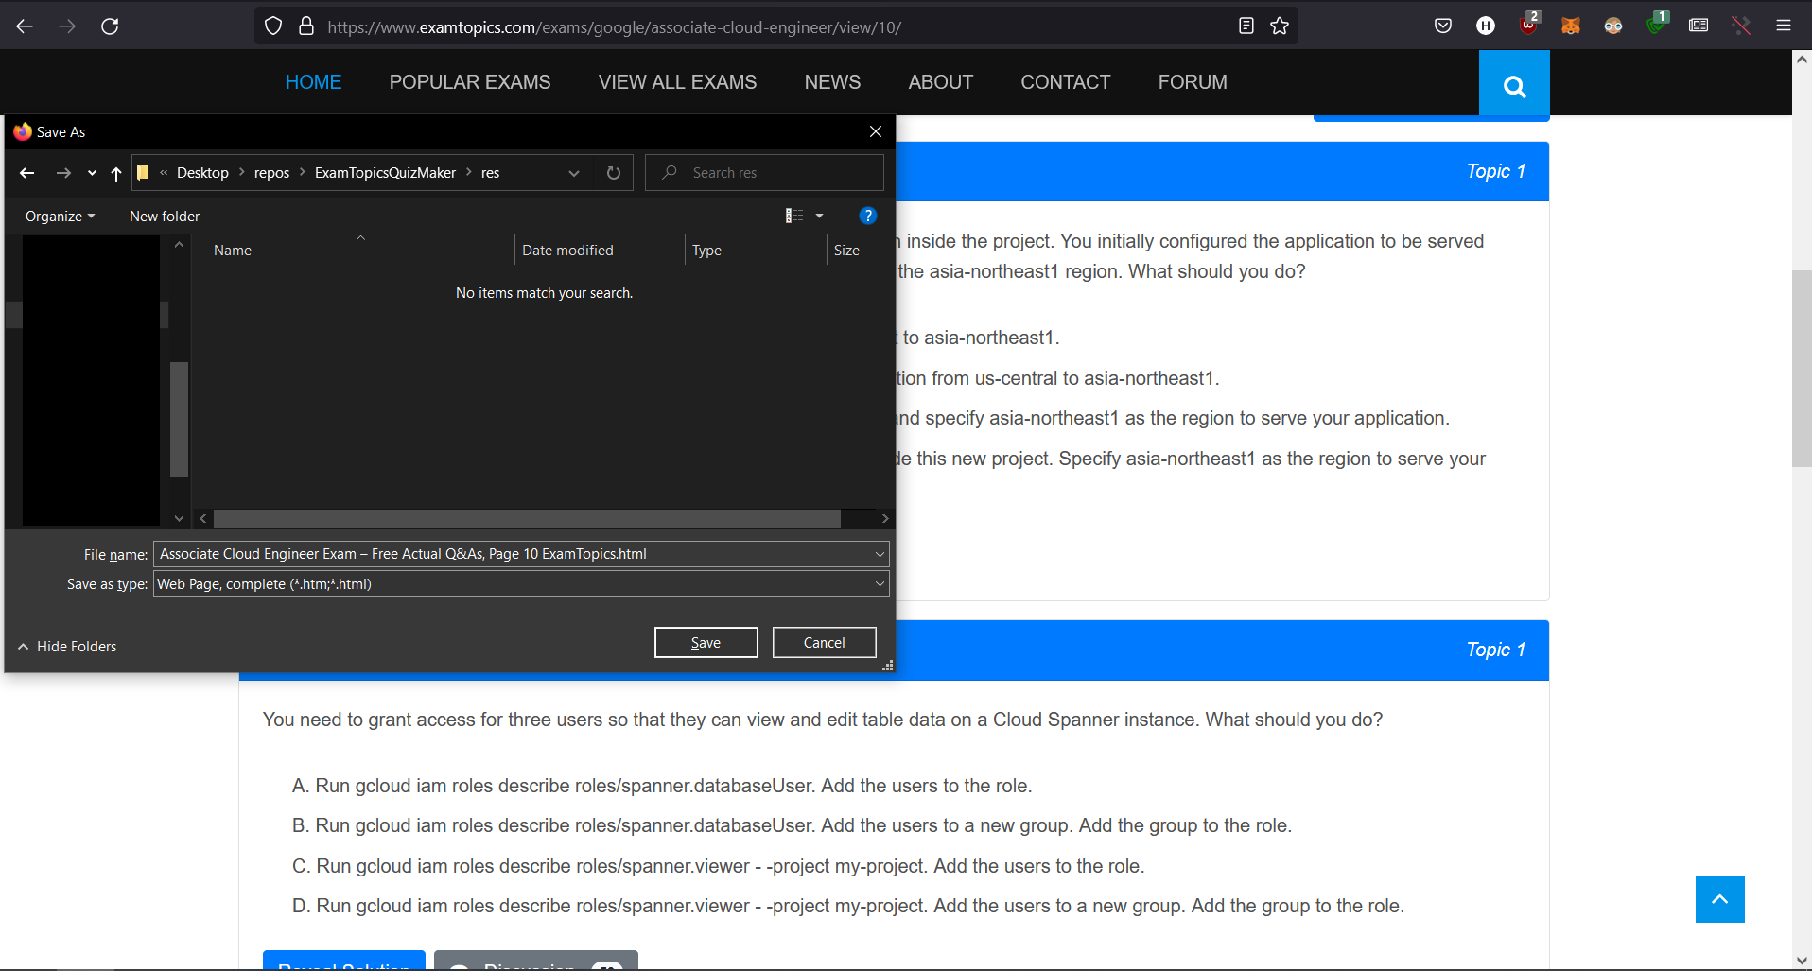
Task: Go up one folder level in Save As
Action: tap(116, 173)
